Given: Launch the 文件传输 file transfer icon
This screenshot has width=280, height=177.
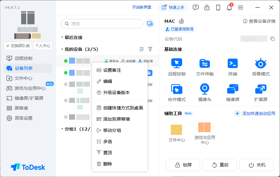Looking at the screenshot, I should tap(205, 63).
